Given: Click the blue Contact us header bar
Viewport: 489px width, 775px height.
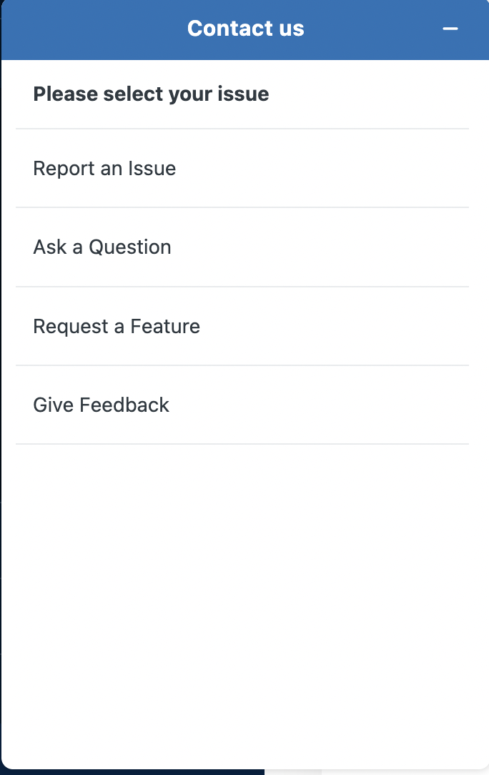Looking at the screenshot, I should (245, 30).
